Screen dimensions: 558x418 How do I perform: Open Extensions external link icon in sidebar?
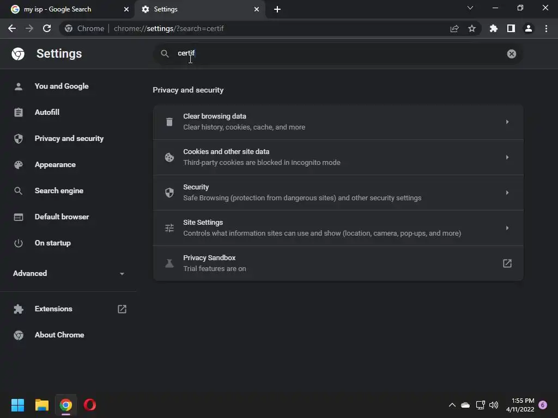122,309
